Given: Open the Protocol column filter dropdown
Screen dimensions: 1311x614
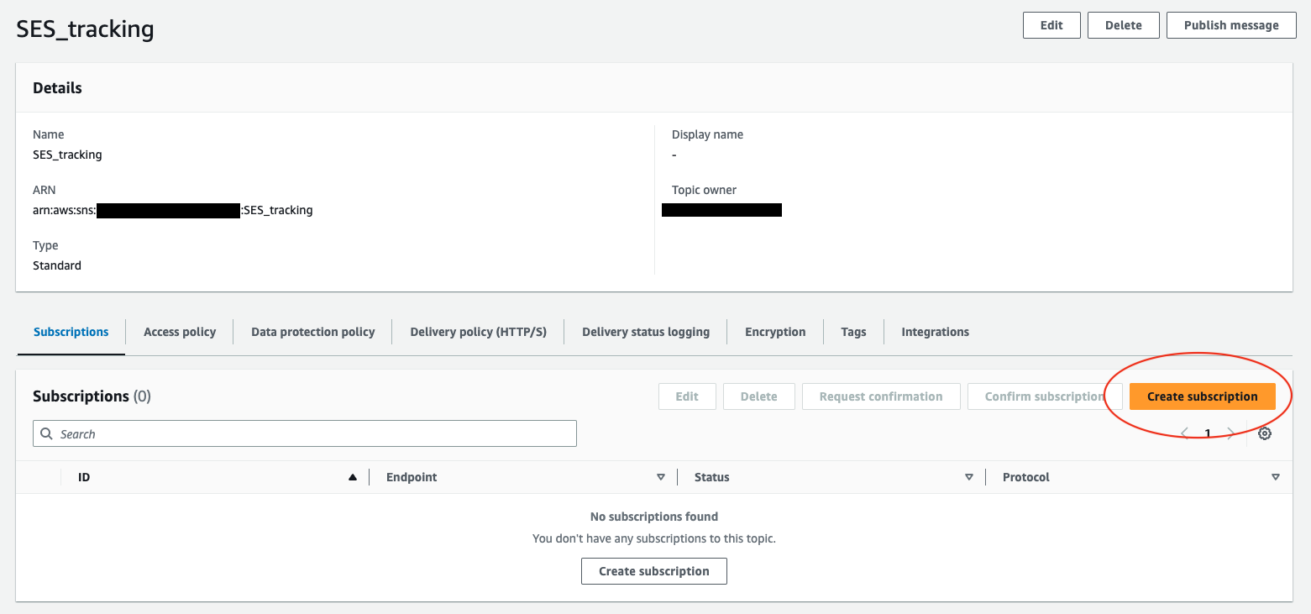Looking at the screenshot, I should click(x=1276, y=476).
